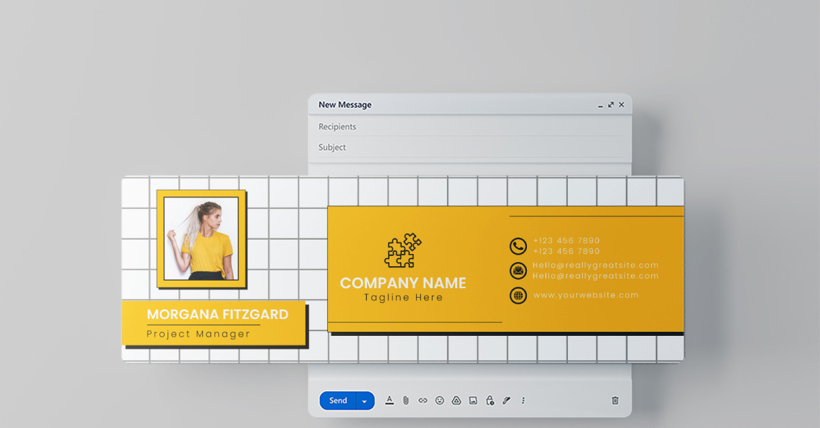Select the email envelope icon in the signature
The image size is (820, 428).
click(518, 270)
